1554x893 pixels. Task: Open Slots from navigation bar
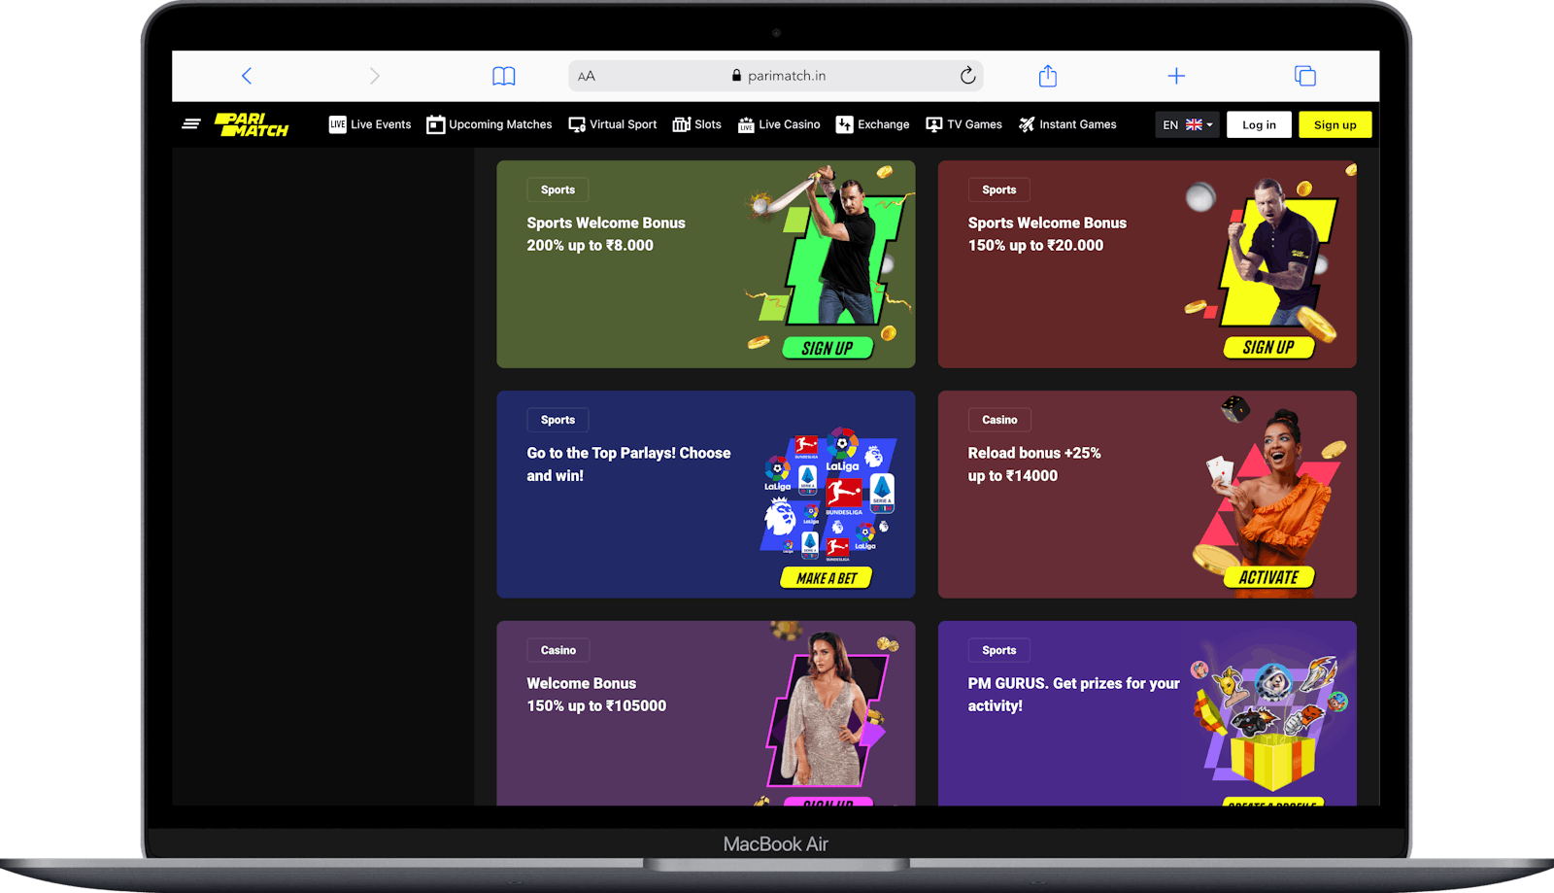tap(697, 124)
